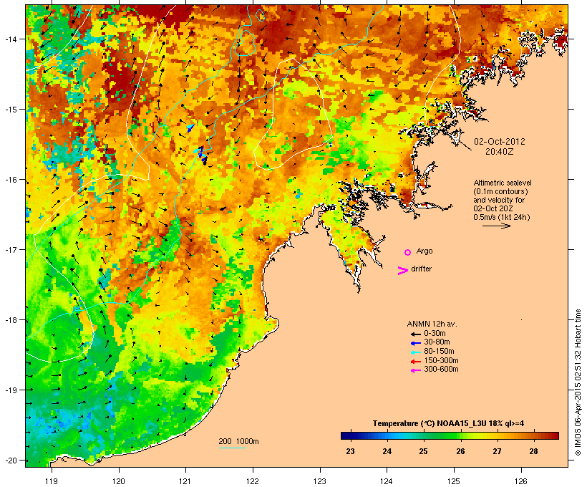This screenshot has height=487, width=587.
Task: Click the '0-30m' depth label
Action: [x=435, y=334]
